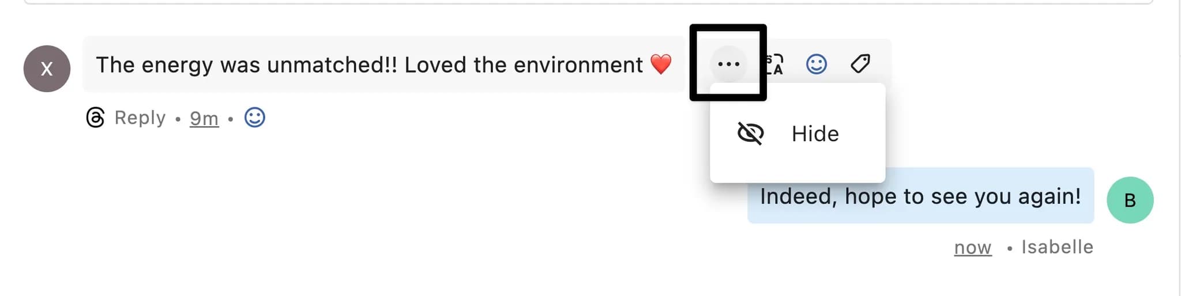Click the green B avatar
Screen dimensions: 1181x296
(1130, 200)
